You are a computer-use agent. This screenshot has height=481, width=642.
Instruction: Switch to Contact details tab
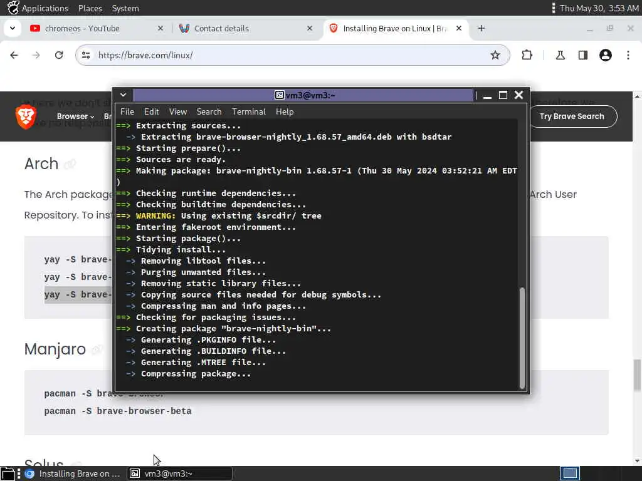point(221,28)
